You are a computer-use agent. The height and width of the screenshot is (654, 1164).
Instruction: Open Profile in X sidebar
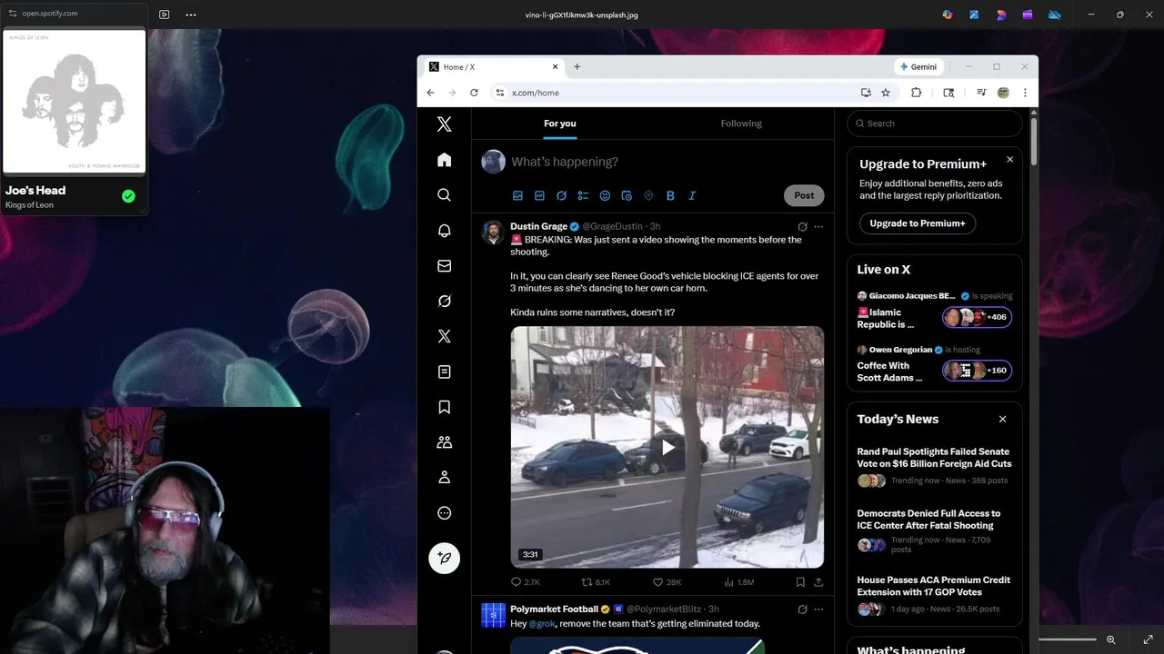coord(444,478)
